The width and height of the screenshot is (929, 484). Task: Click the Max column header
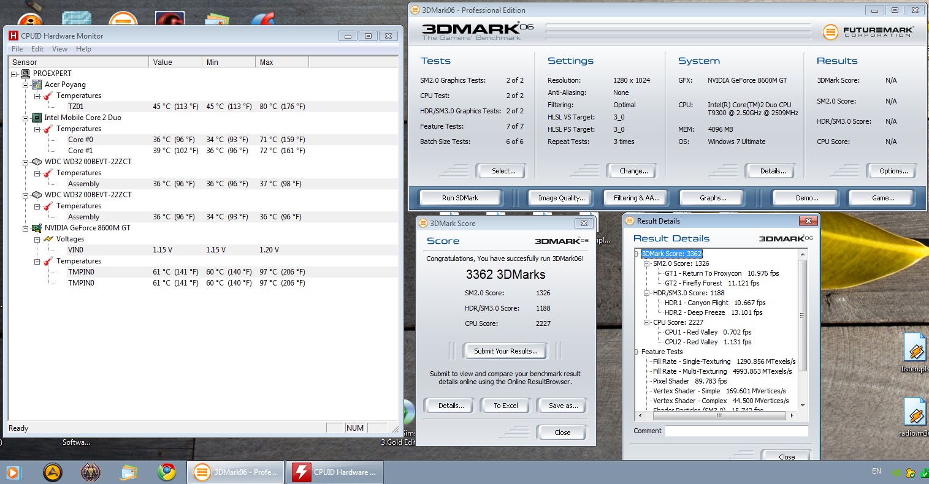tap(282, 62)
